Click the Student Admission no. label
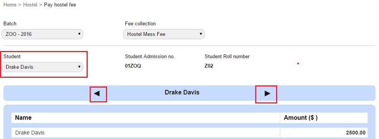Viewport: 379px width, 139px height. [x=150, y=57]
